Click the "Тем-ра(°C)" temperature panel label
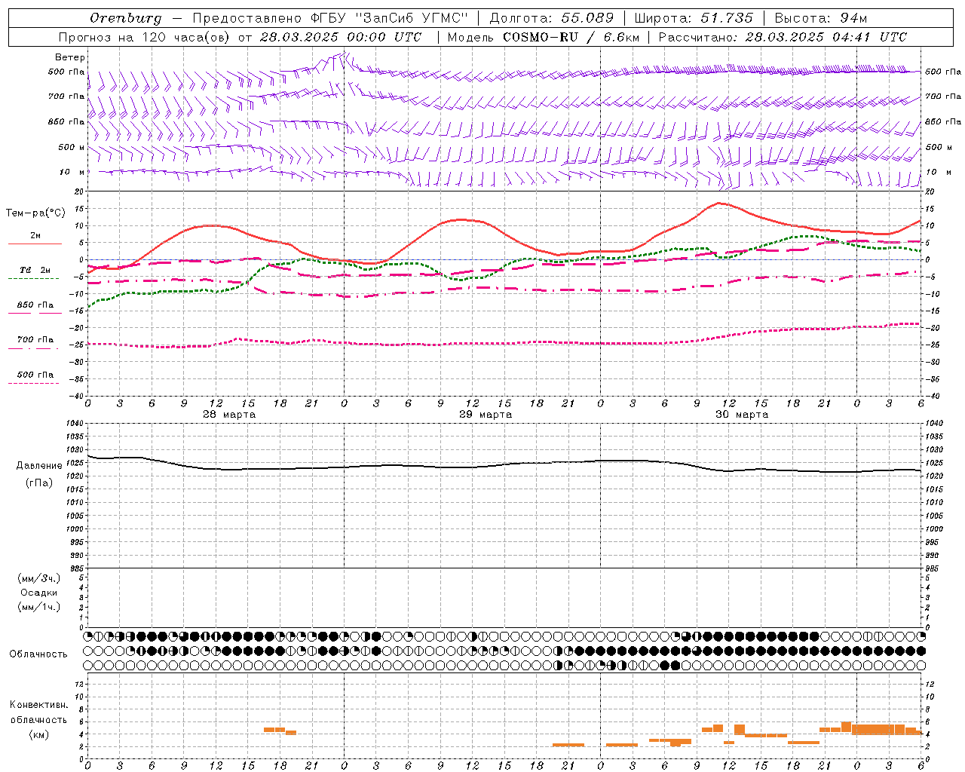Image resolution: width=965 pixels, height=772 pixels. [35, 213]
